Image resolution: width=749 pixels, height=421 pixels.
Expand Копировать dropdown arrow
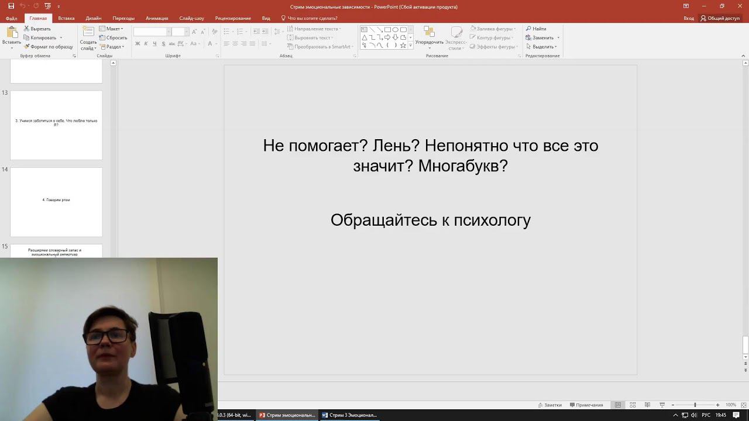click(61, 38)
